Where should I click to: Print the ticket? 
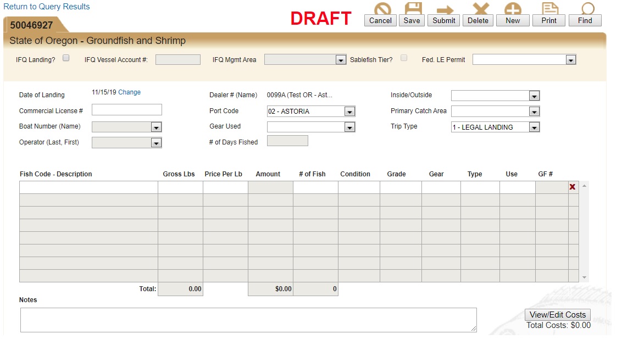tap(549, 20)
